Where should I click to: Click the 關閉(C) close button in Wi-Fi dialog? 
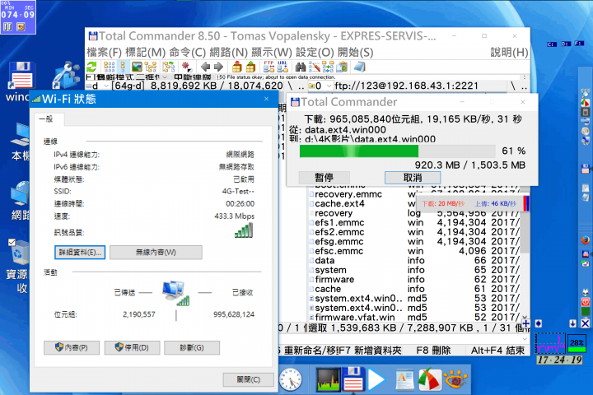coord(248,379)
